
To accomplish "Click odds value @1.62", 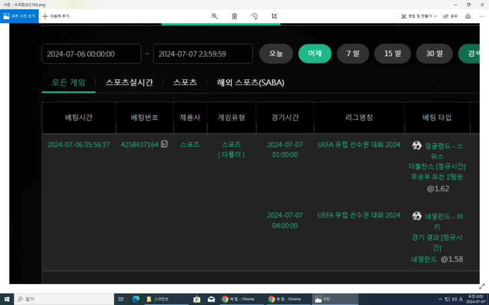I will [438, 189].
